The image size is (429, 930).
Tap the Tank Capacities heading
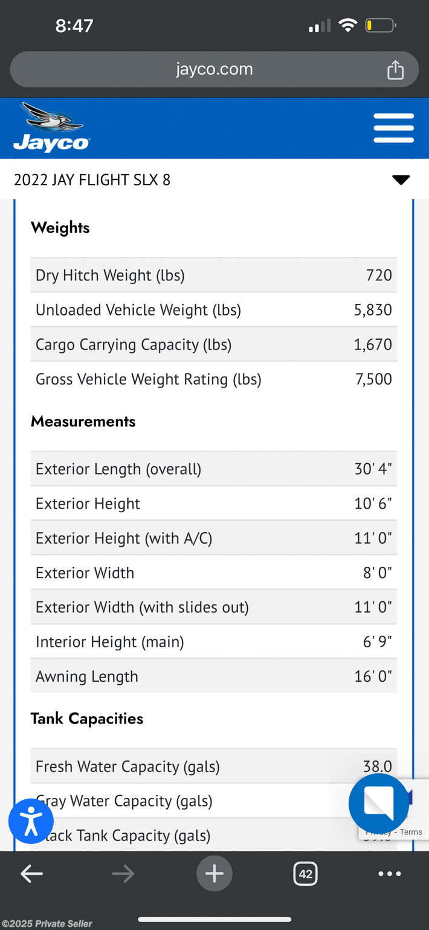point(87,719)
